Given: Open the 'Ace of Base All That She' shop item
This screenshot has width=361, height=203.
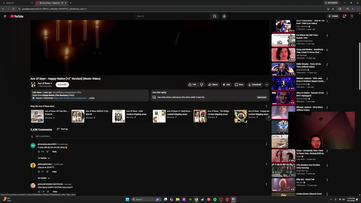Looking at the screenshot, I should pos(50,116).
